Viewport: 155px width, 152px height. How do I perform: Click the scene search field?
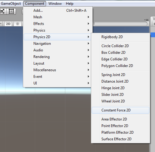coord(120,24)
